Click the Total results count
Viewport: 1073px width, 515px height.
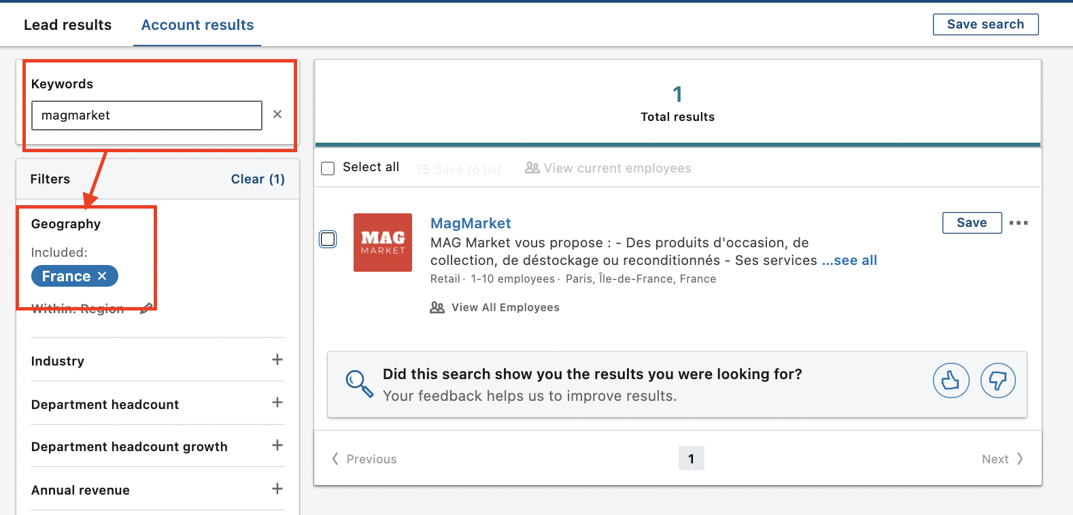point(677,94)
